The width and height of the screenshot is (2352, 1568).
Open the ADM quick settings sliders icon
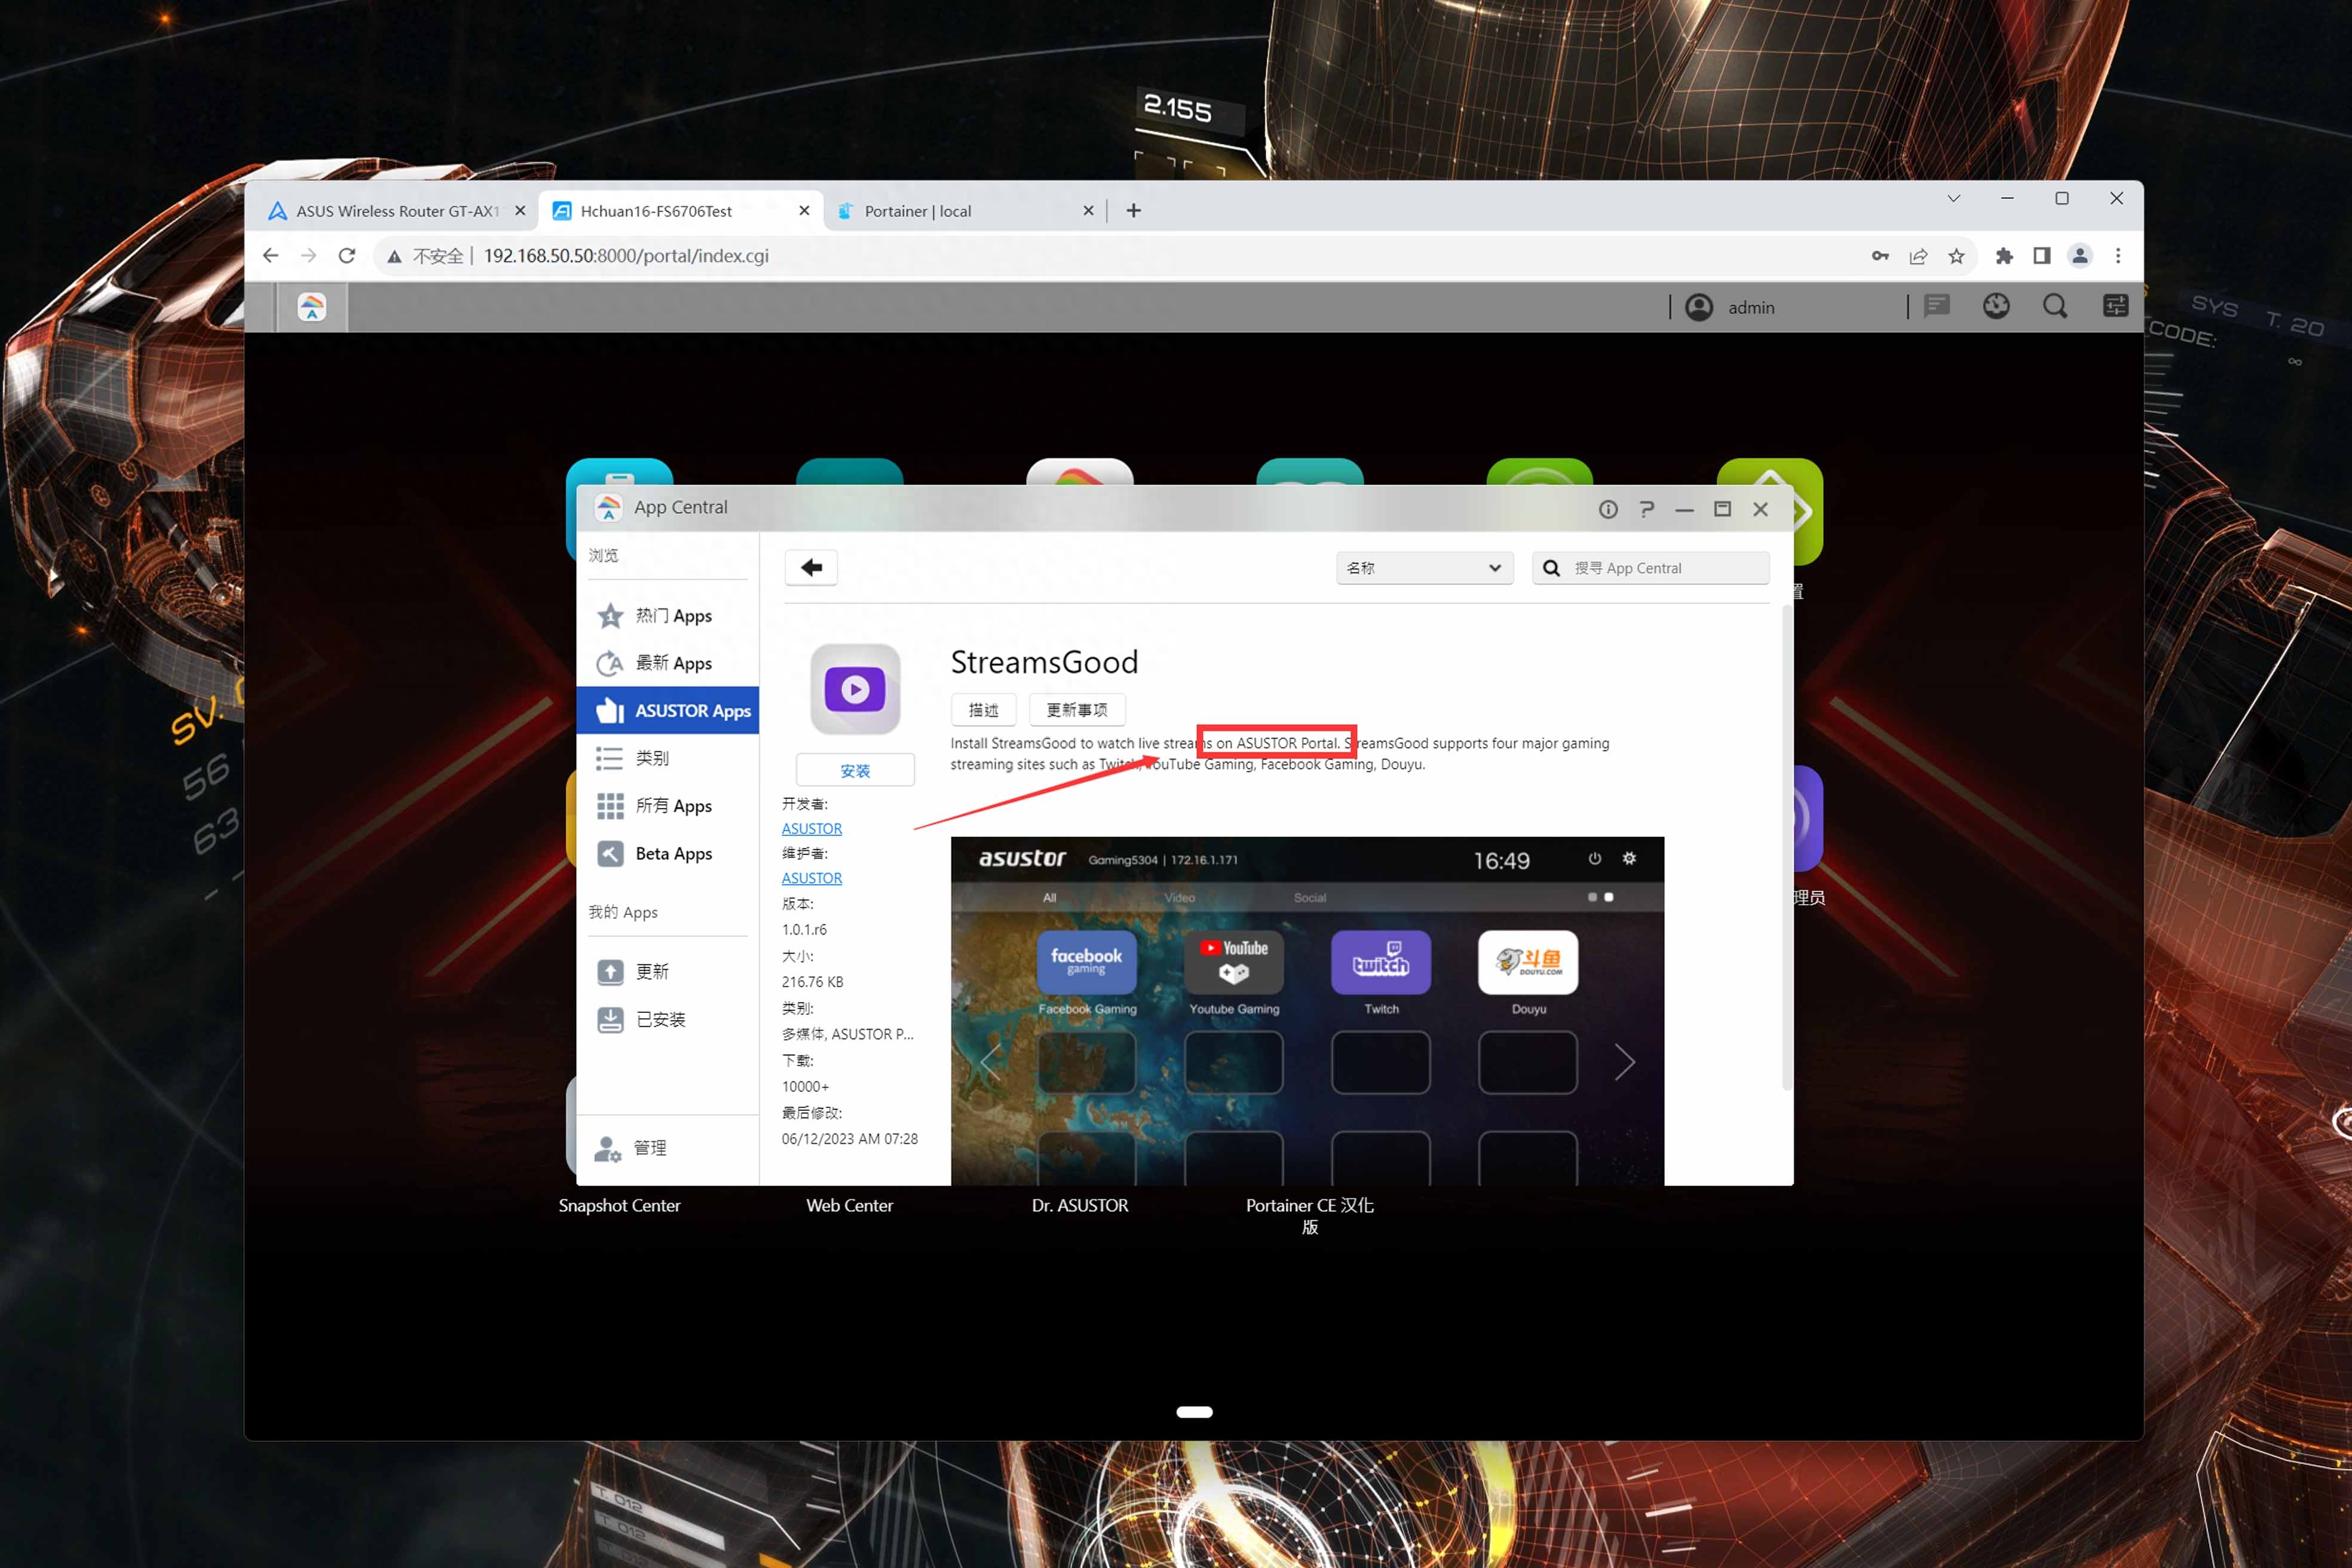2115,306
